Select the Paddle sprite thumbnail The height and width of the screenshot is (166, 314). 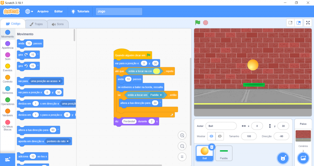tap(224, 153)
